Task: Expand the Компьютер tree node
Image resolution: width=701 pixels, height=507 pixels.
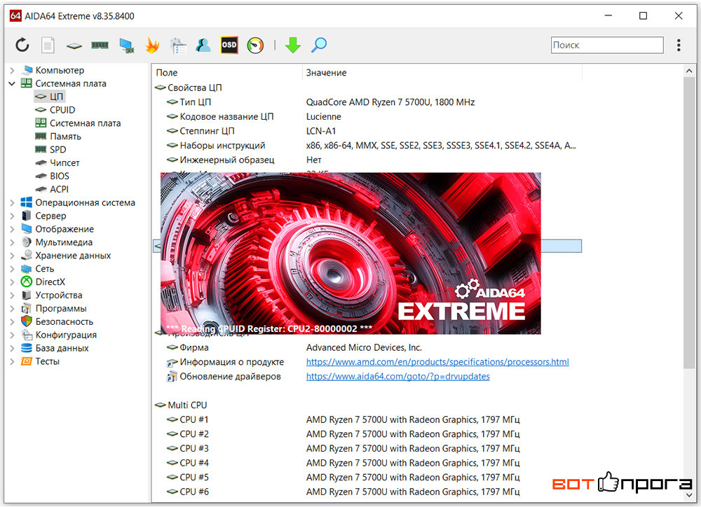Action: pyautogui.click(x=12, y=70)
